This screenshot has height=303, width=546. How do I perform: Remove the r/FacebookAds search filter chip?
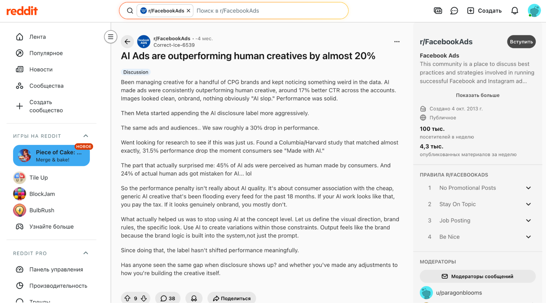pos(188,11)
